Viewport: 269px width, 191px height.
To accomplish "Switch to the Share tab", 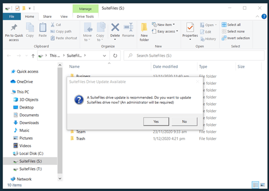I will (47, 16).
